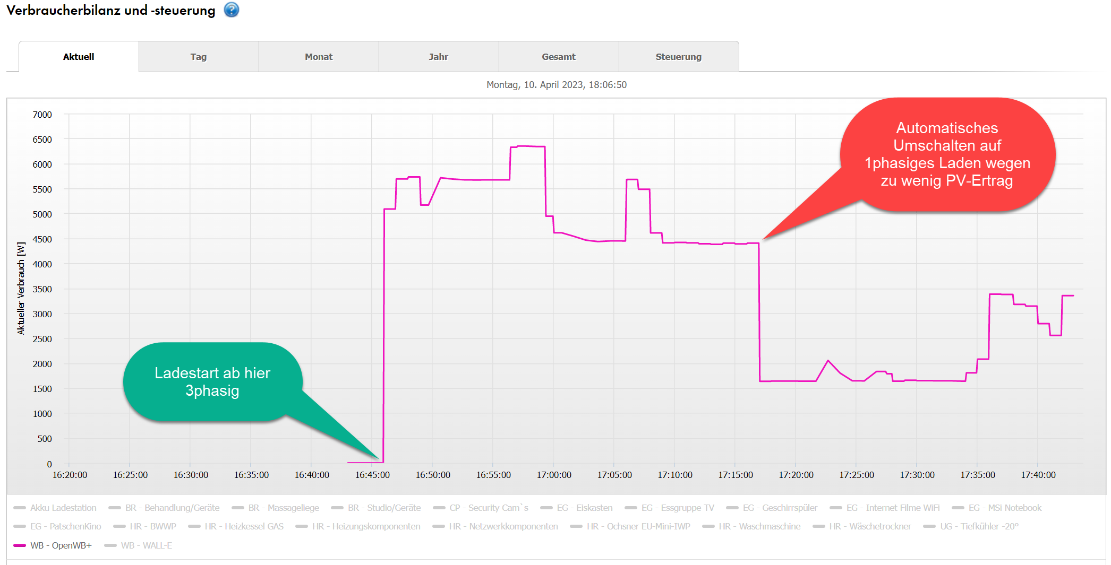
Task: Click the red 'Automatisches Umschalten' callout bubble
Action: [x=947, y=154]
